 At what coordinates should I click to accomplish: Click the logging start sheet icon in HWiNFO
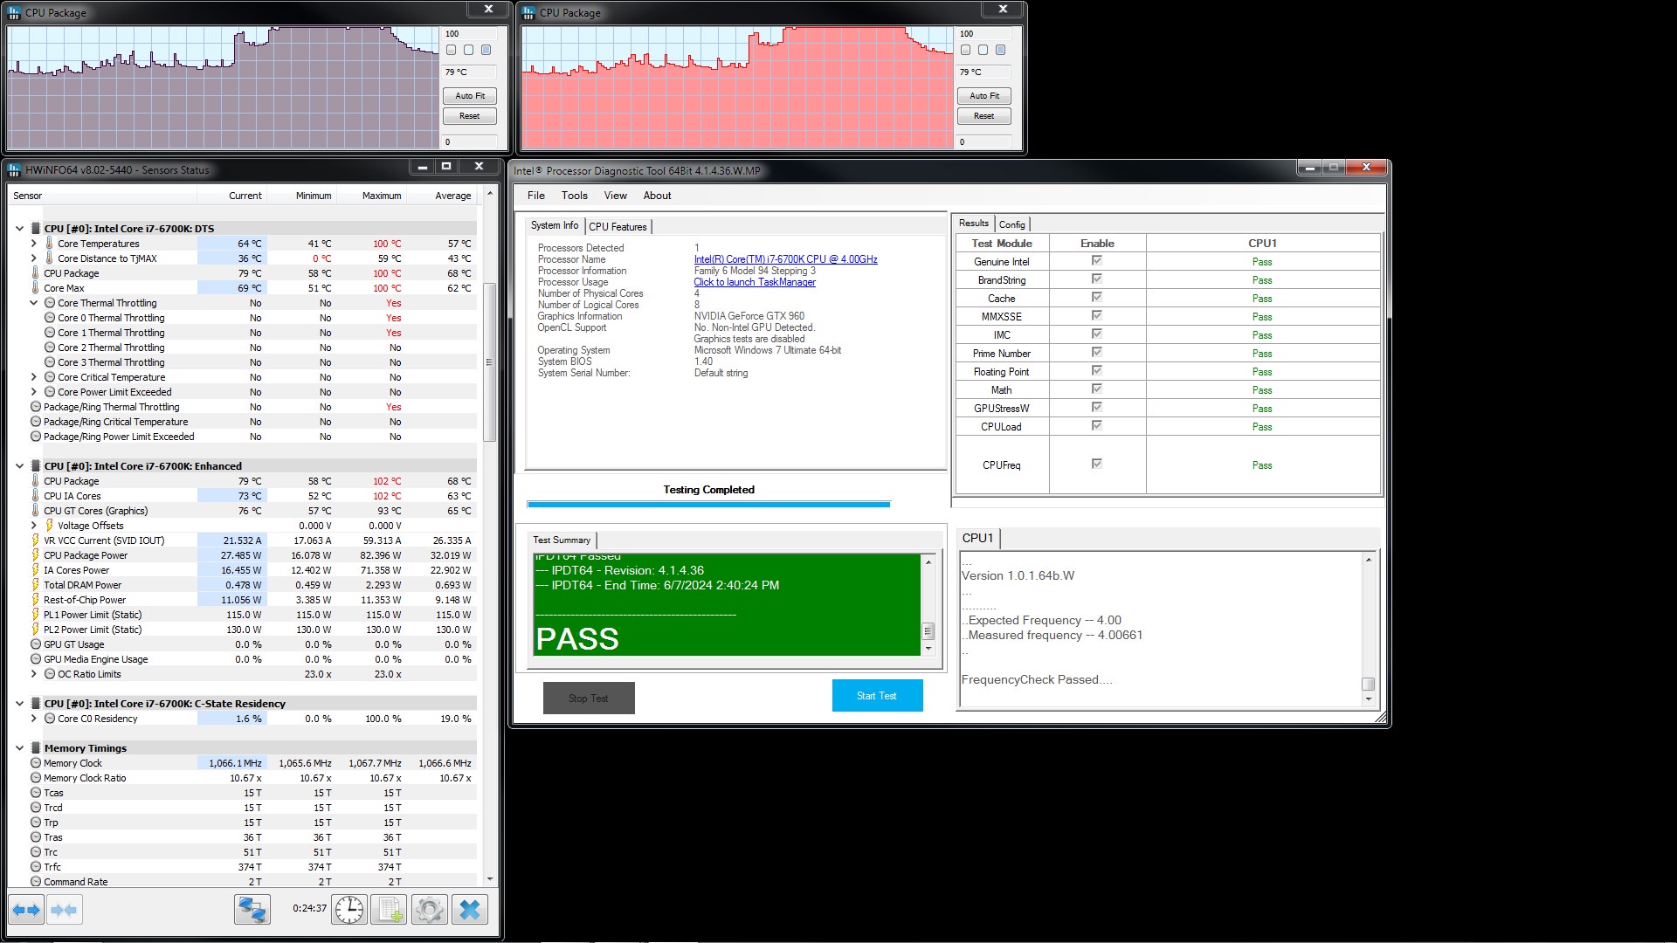[388, 910]
